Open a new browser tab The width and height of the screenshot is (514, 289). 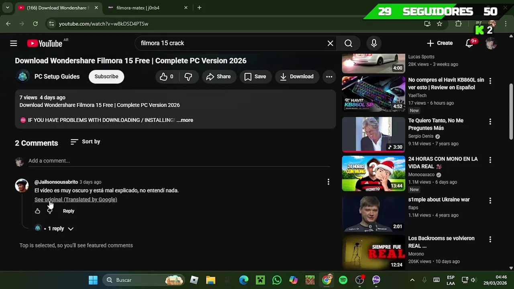(199, 8)
